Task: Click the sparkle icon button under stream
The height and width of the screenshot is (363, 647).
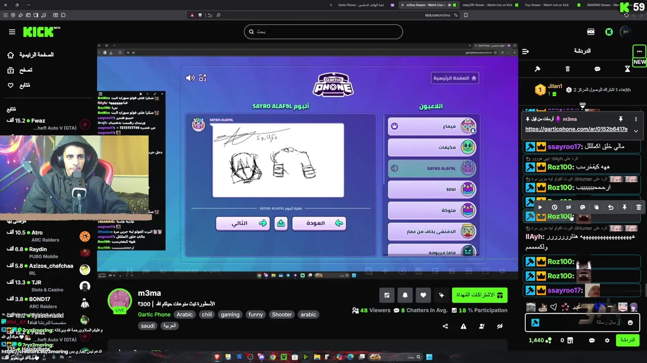Action: pyautogui.click(x=441, y=295)
